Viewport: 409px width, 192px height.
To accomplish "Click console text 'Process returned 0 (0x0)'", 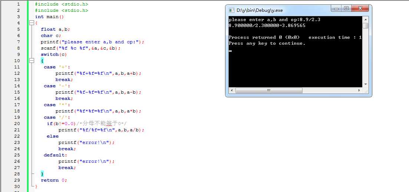I will pos(264,37).
